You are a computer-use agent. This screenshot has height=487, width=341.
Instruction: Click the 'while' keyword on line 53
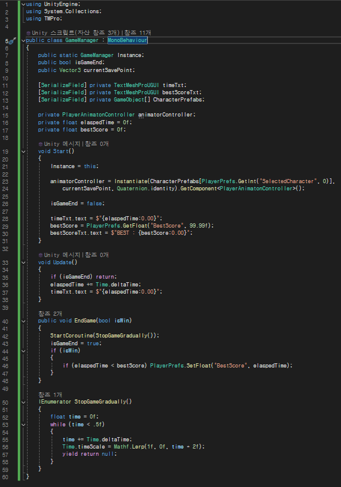pos(58,425)
